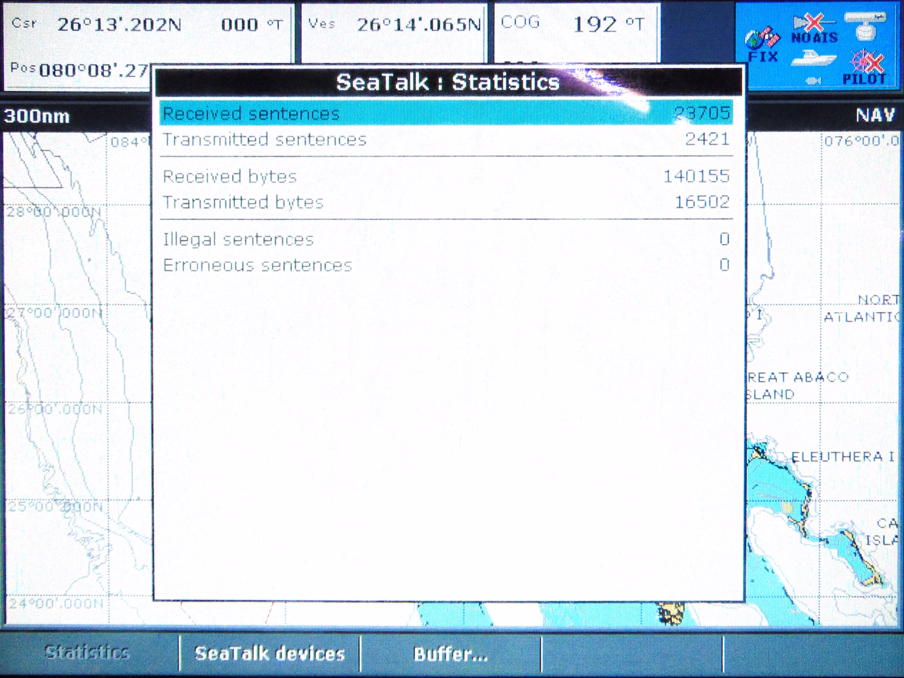The width and height of the screenshot is (904, 678).
Task: Select the Received bytes row
Action: (446, 177)
